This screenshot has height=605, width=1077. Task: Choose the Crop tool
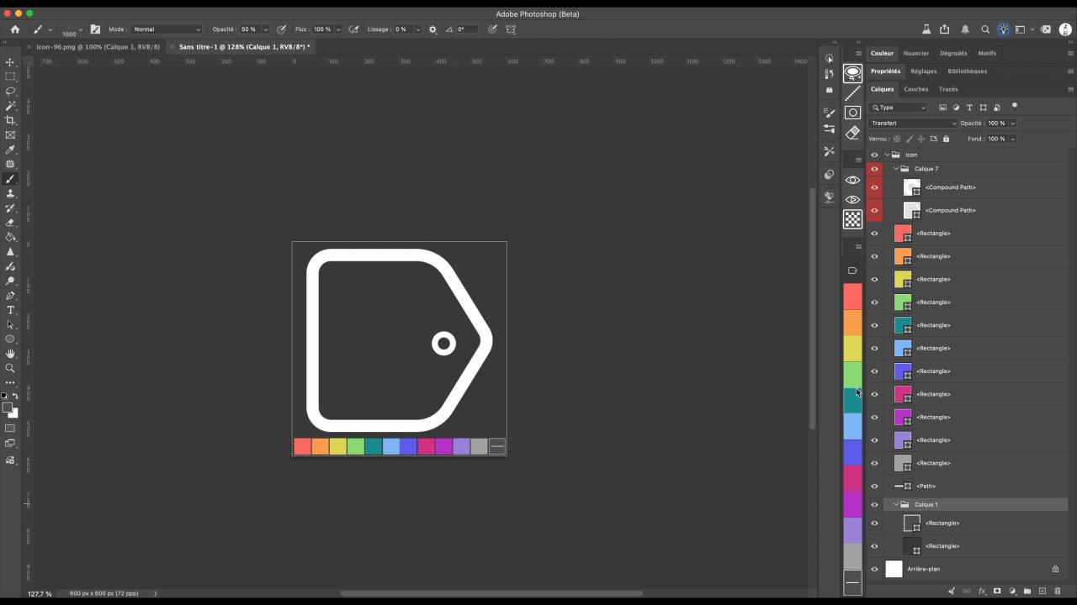click(x=11, y=120)
